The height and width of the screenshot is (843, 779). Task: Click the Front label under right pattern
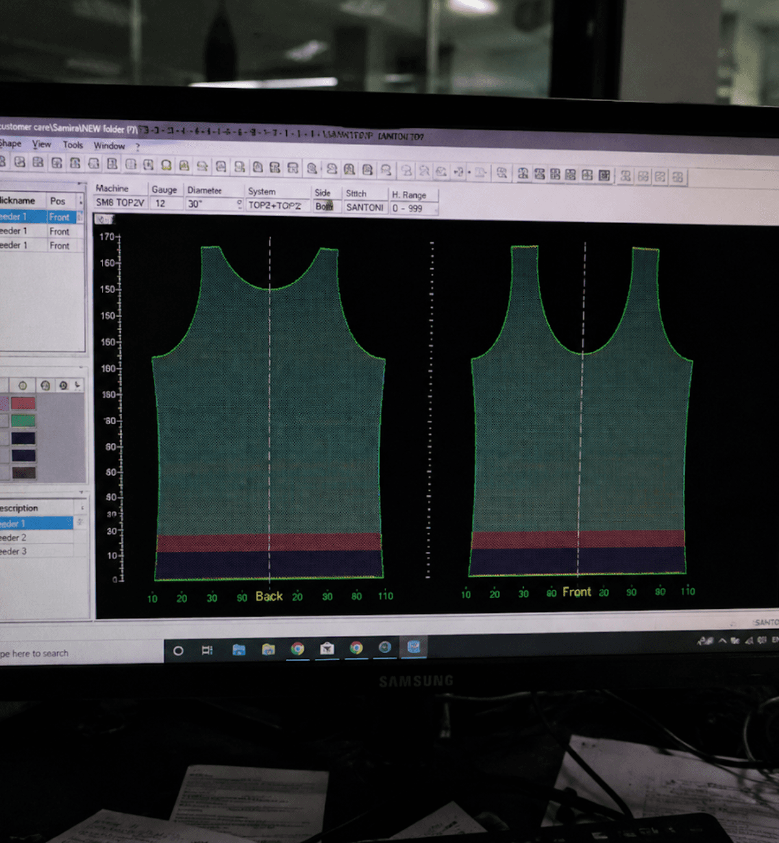576,591
